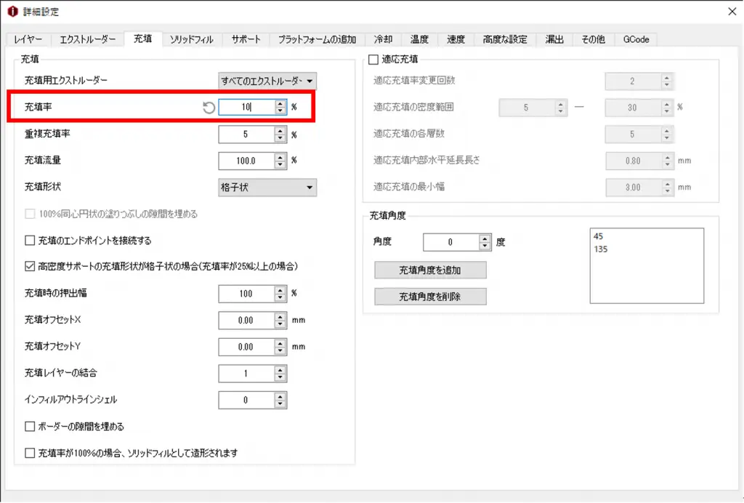Increase インフィルアウトラインシェル with up arrow
The image size is (744, 503).
(280, 396)
